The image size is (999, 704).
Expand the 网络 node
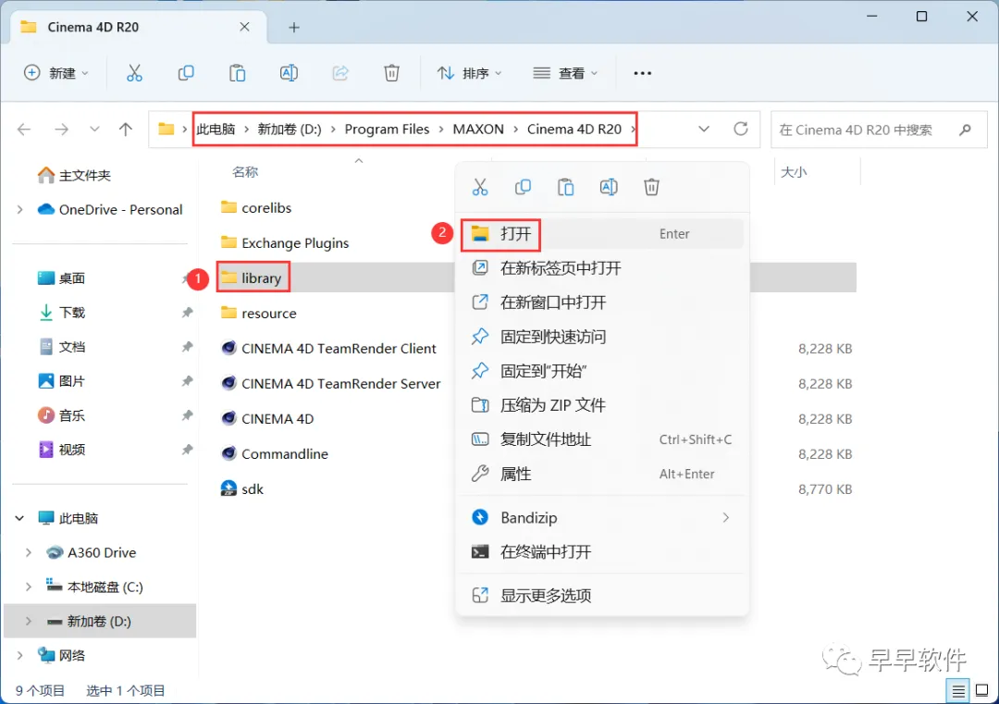tap(19, 655)
